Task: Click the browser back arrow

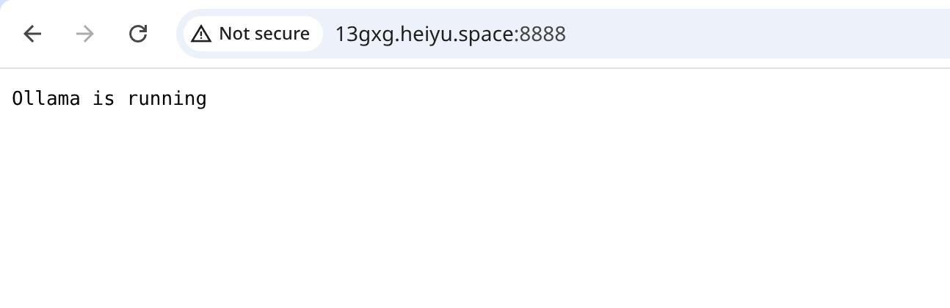Action: point(32,34)
